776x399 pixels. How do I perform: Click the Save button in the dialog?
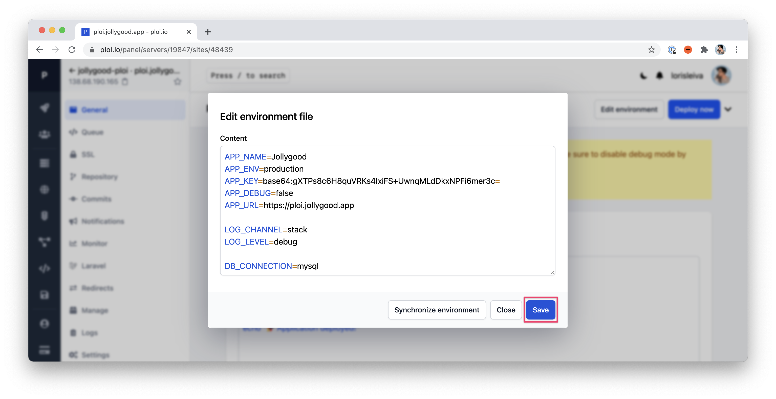pos(541,310)
